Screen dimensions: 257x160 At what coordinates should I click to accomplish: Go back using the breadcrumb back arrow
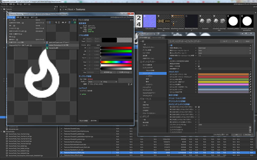(61, 10)
